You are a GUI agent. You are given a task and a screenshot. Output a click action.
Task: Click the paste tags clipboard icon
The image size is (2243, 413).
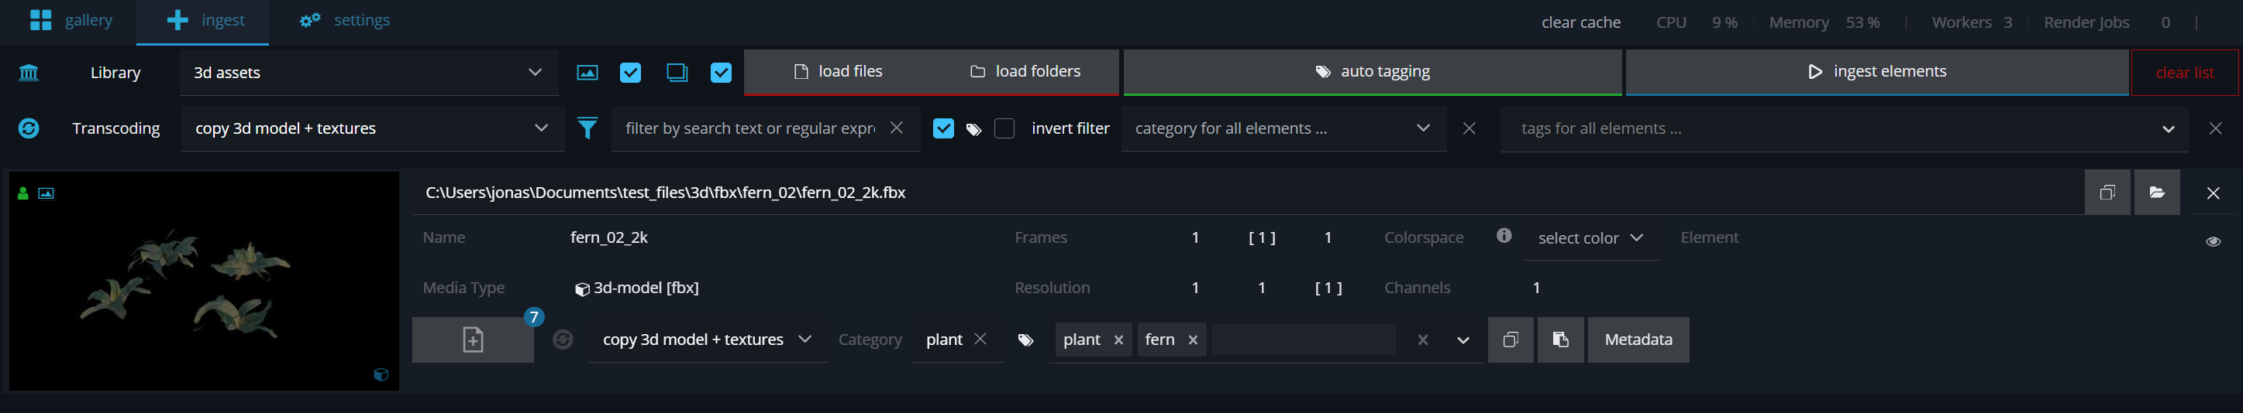[x=1560, y=339]
